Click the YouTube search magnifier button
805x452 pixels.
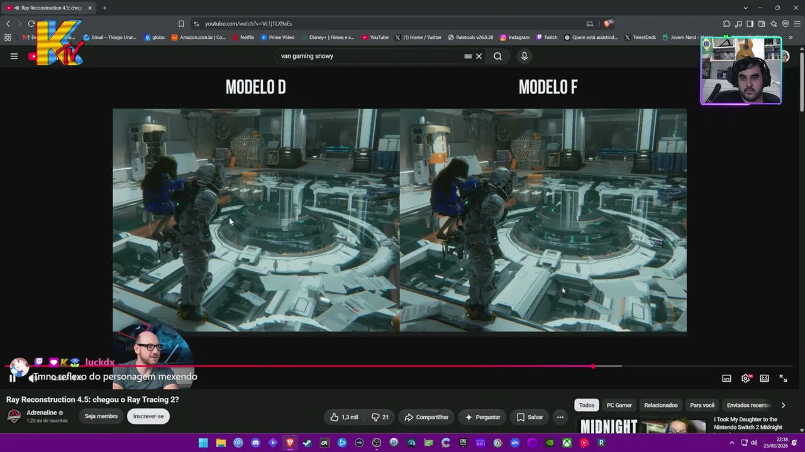coord(497,56)
